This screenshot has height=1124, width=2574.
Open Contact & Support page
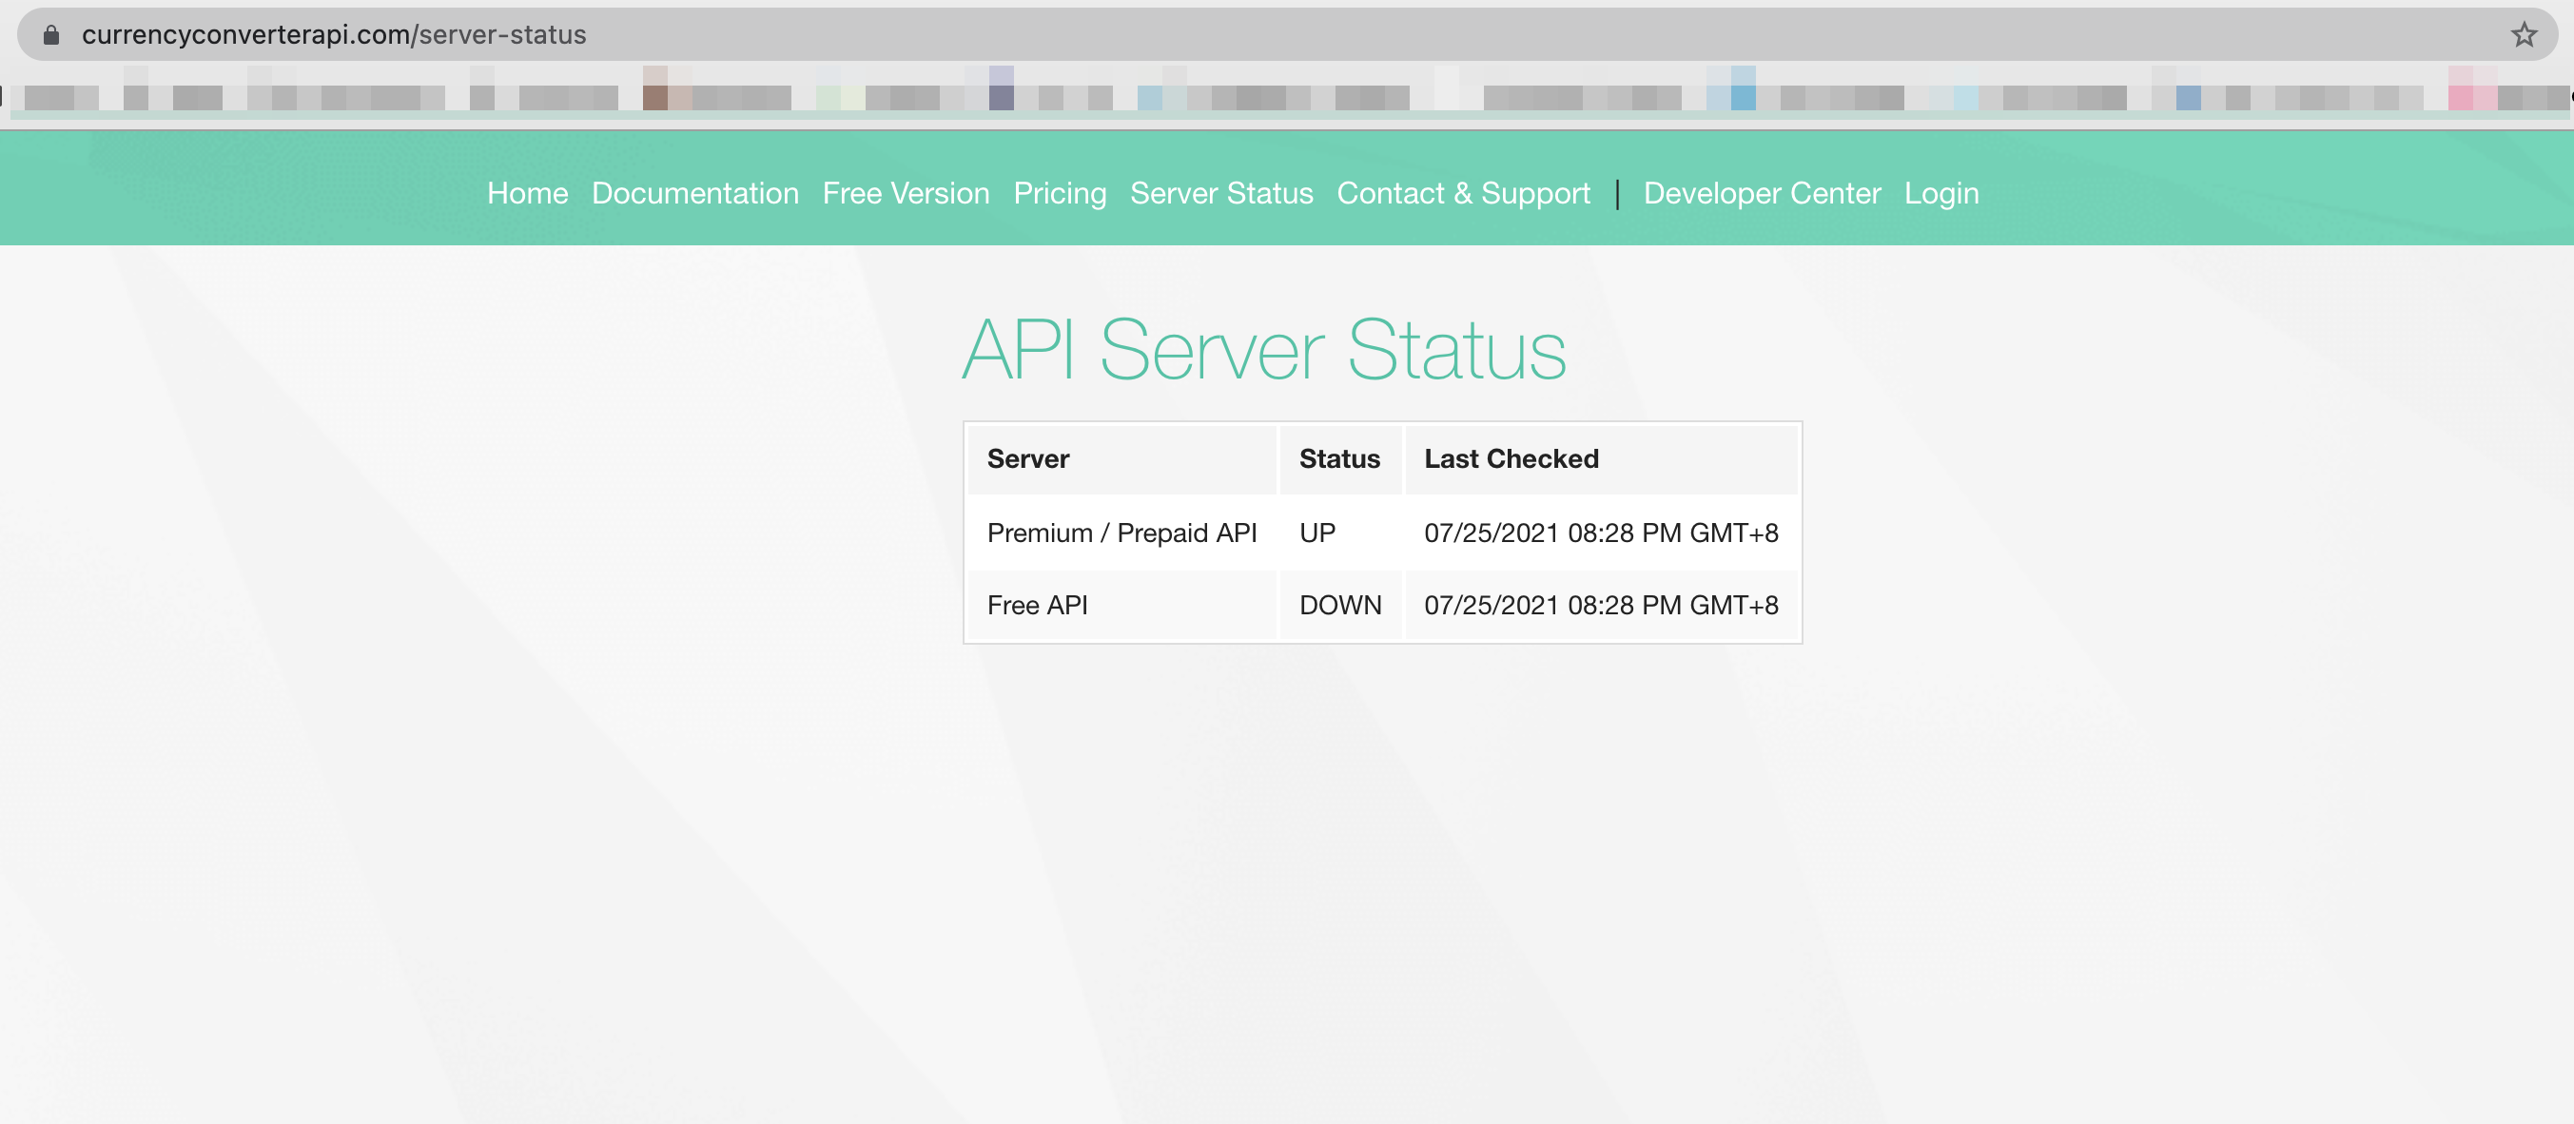click(x=1463, y=193)
